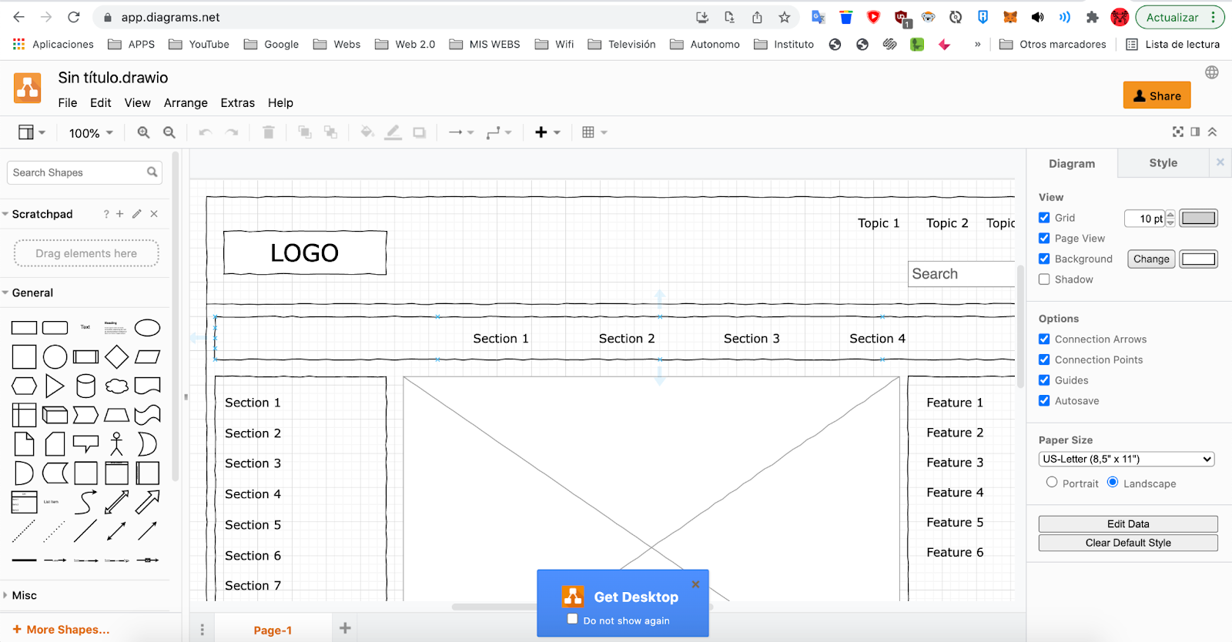Click the Zoom Out magnifier icon
This screenshot has height=642, width=1232.
(169, 132)
